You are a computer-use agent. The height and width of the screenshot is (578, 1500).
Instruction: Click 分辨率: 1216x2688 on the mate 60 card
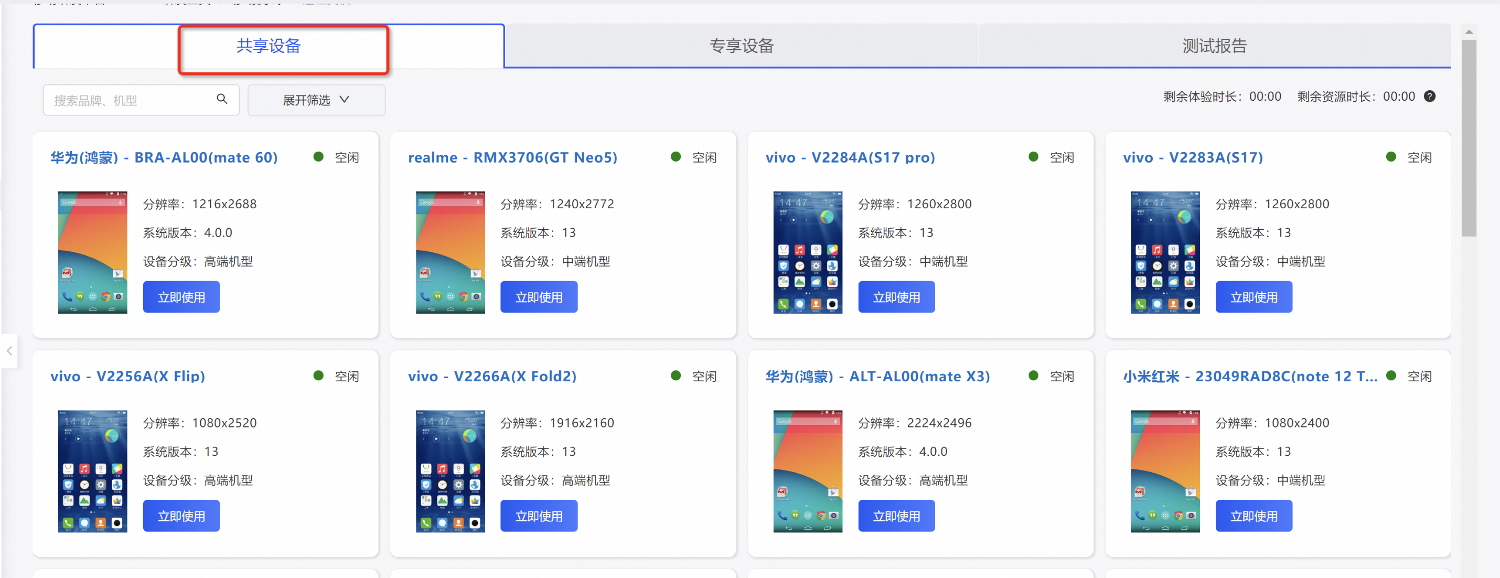(x=200, y=204)
